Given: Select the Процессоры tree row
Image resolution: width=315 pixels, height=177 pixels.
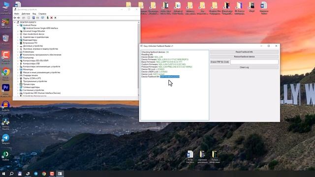Looking at the screenshot, I should (29, 84).
